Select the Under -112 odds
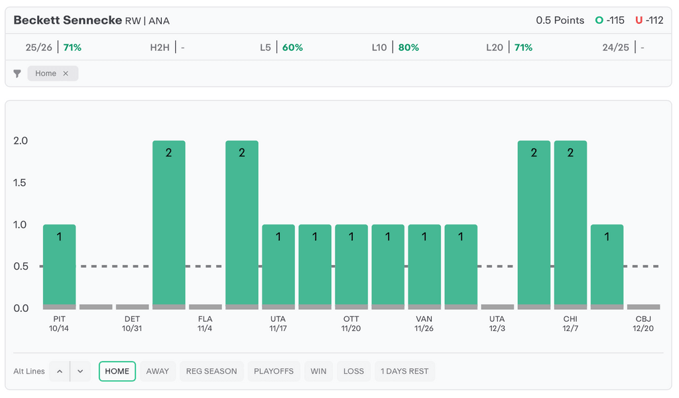Image resolution: width=679 pixels, height=398 pixels. pyautogui.click(x=649, y=21)
